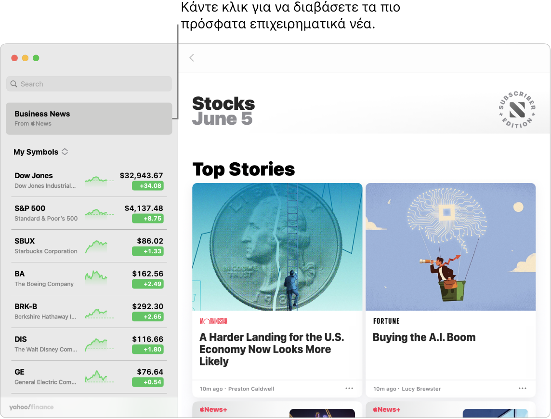
Task: Click the Yahoo Finance logo
Action: (x=31, y=407)
